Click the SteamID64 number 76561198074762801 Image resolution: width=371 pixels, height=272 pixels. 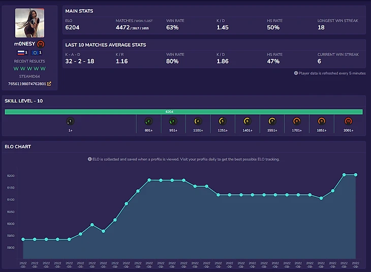(x=27, y=84)
